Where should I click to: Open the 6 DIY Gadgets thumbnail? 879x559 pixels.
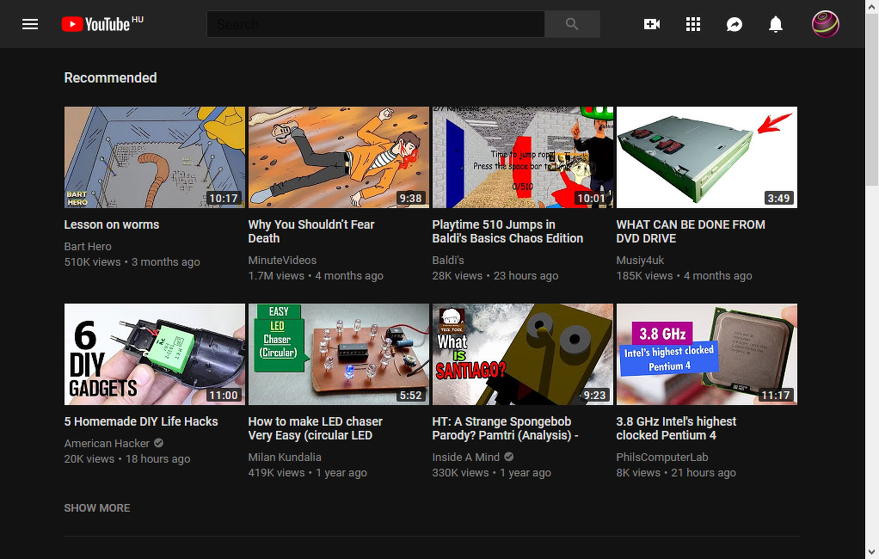(x=155, y=354)
